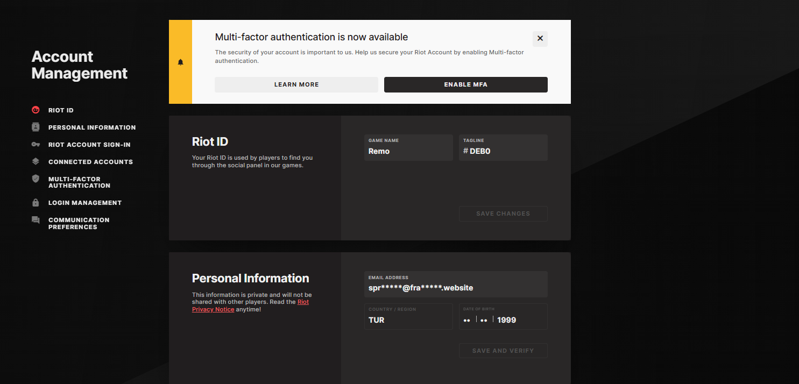Go to Personal Information in sidebar

pyautogui.click(x=92, y=127)
